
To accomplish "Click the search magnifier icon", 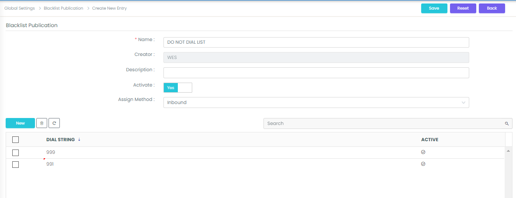I will click(507, 124).
